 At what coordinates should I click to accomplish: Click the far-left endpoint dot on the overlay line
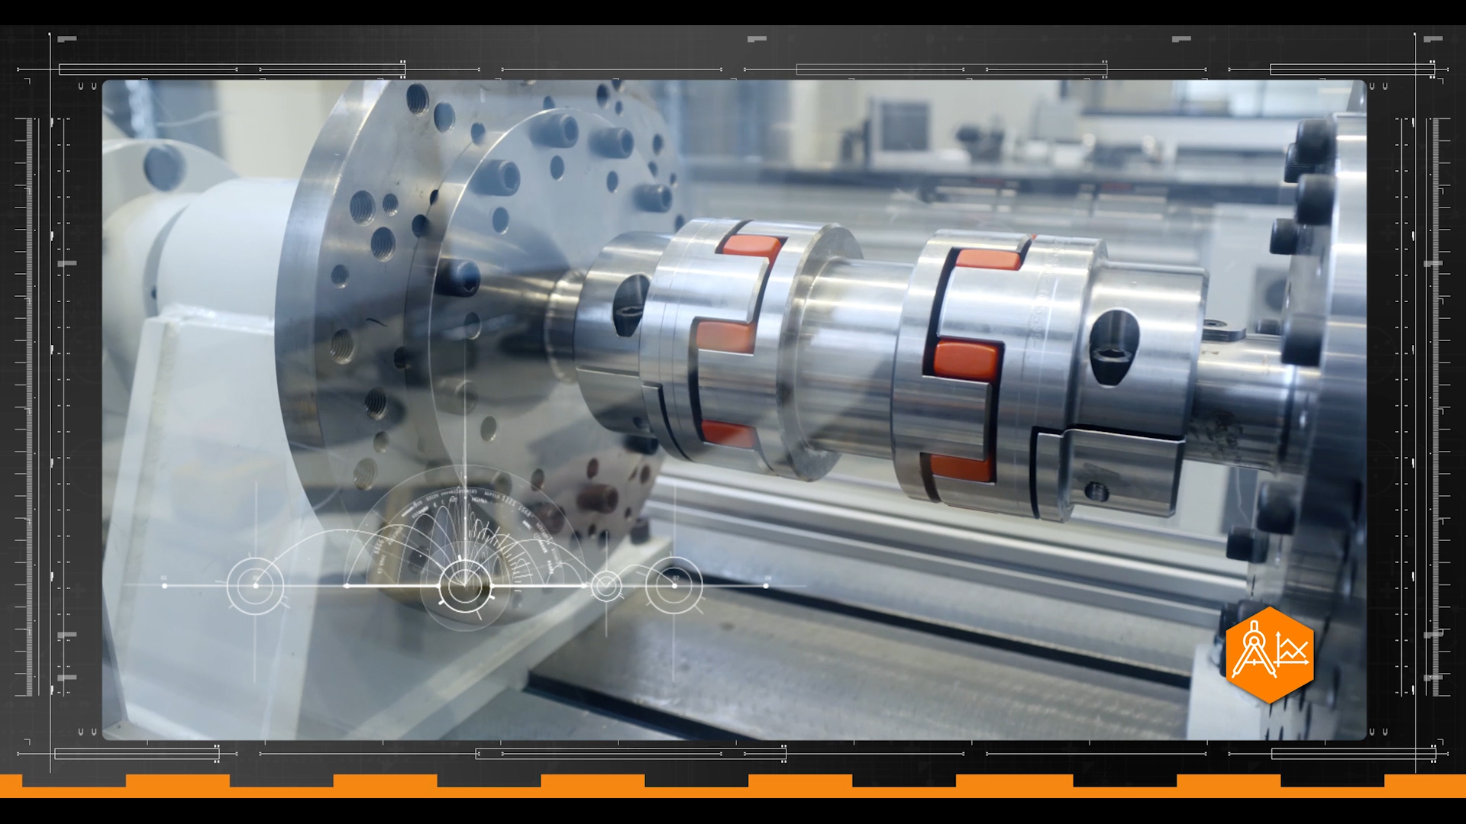point(165,585)
